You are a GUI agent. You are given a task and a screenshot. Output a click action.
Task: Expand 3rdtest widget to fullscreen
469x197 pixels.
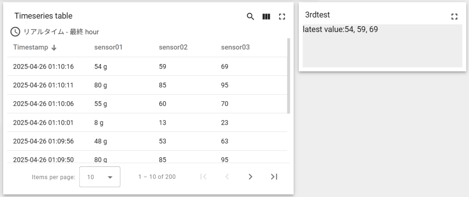point(454,16)
